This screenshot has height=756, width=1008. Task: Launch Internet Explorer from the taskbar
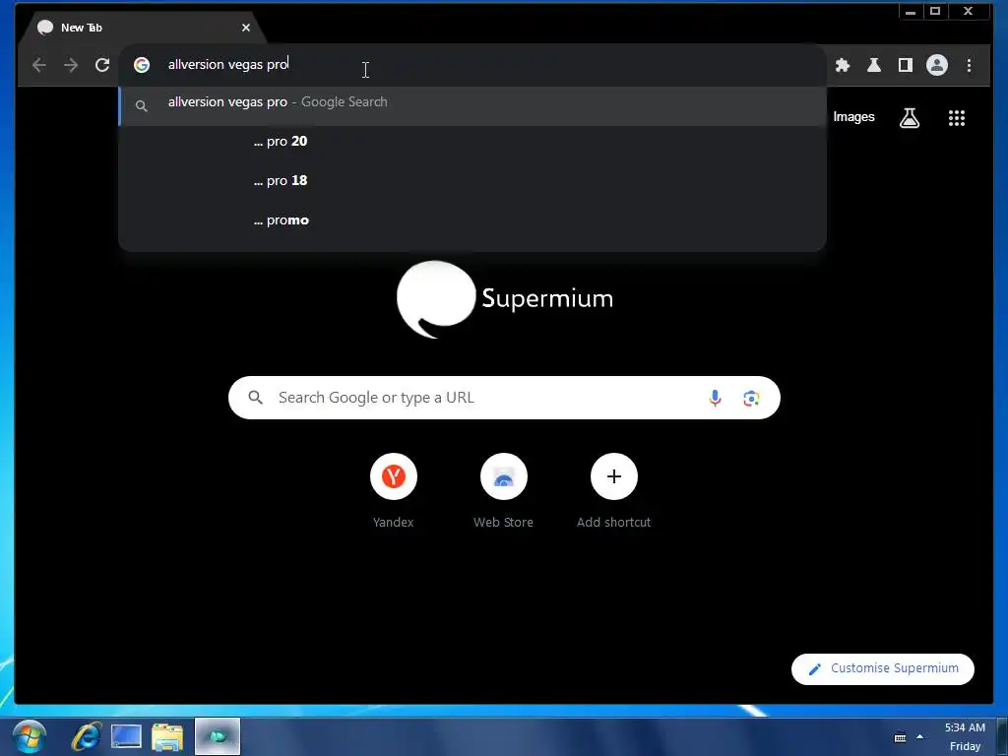point(87,736)
